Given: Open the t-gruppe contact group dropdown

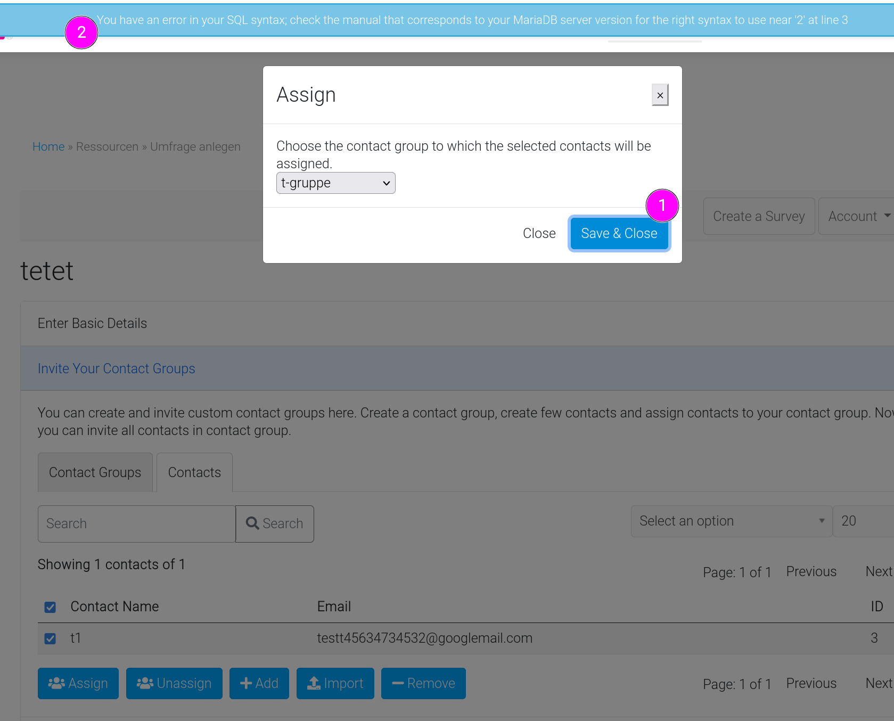Looking at the screenshot, I should 335,183.
